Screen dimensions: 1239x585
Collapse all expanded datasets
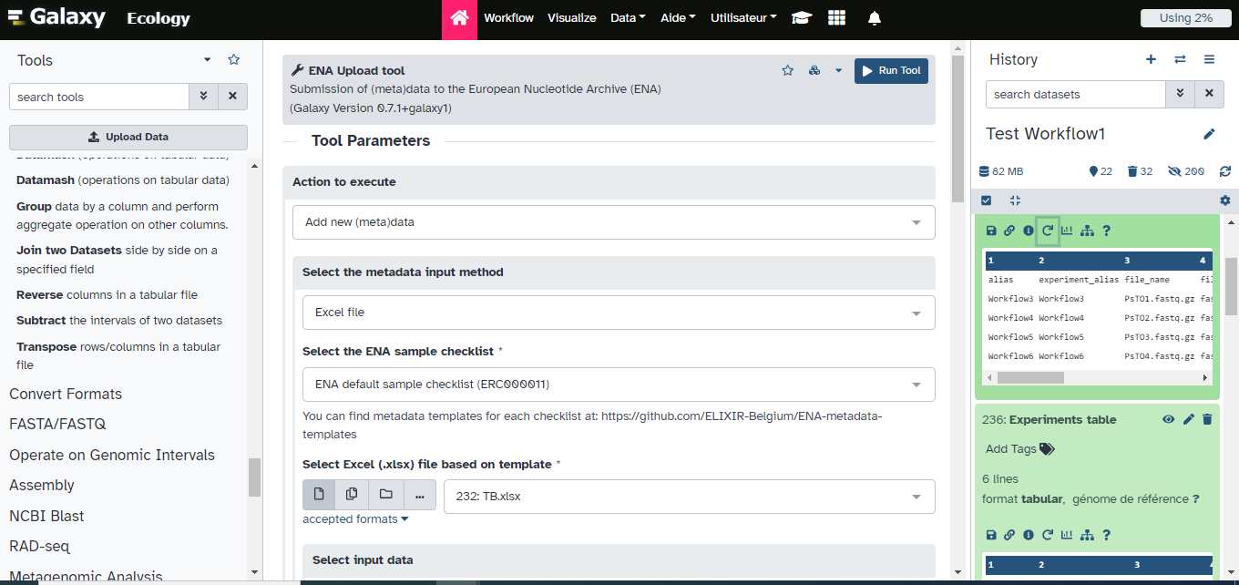(x=1015, y=200)
